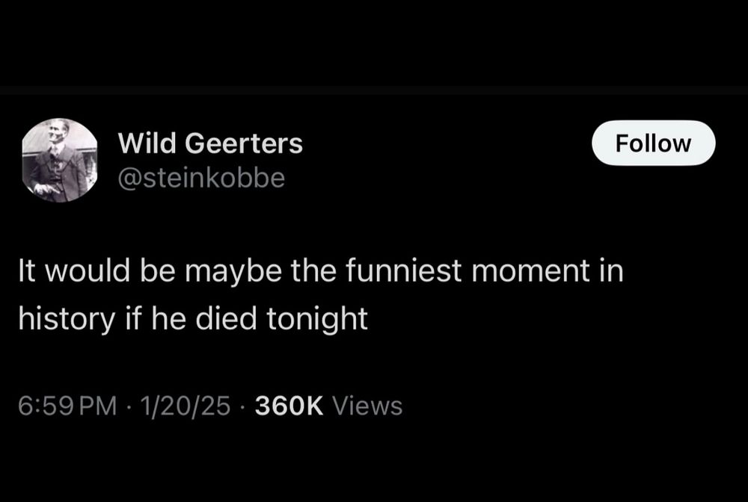The image size is (748, 502).
Task: Click the display name Wild Geerters
Action: (210, 143)
